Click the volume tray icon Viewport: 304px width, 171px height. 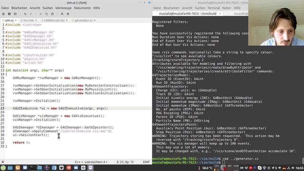click(x=293, y=168)
